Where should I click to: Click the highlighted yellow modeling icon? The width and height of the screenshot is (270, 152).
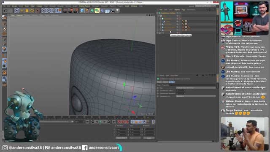click(x=97, y=11)
